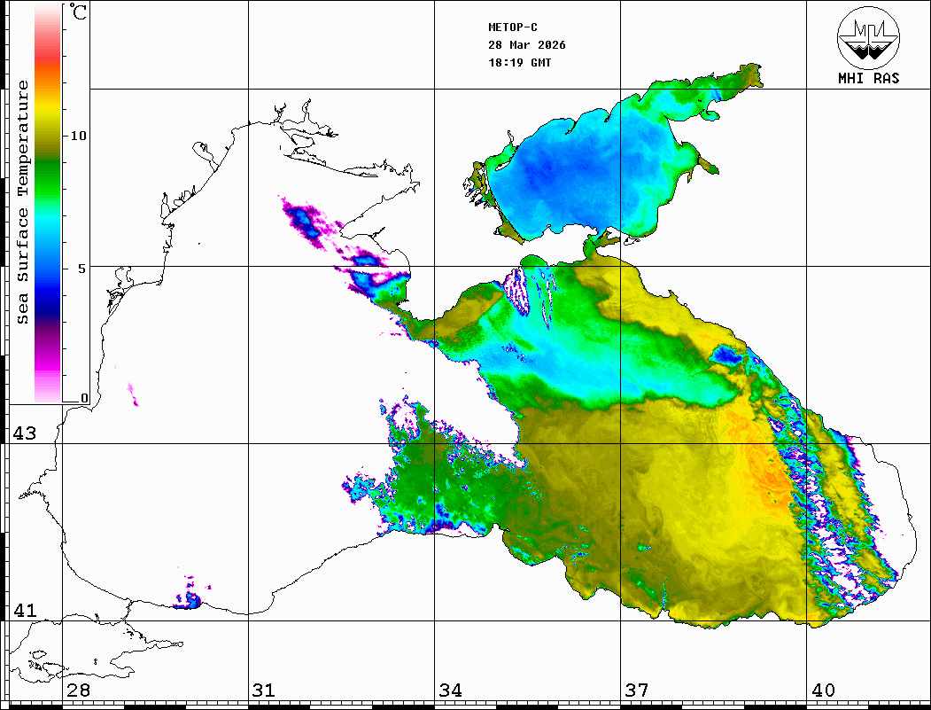
Task: Click longitude label 34
Action: [x=450, y=690]
